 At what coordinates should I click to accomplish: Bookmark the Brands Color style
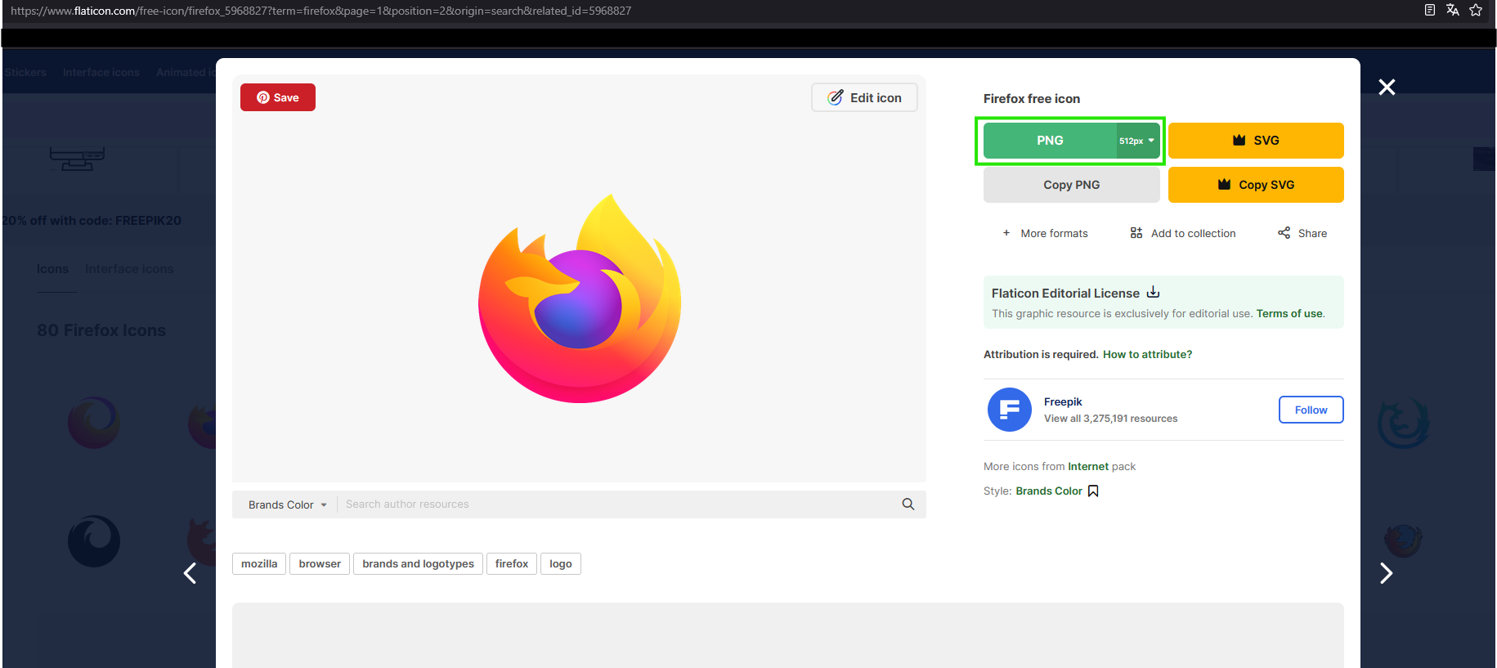[1093, 491]
